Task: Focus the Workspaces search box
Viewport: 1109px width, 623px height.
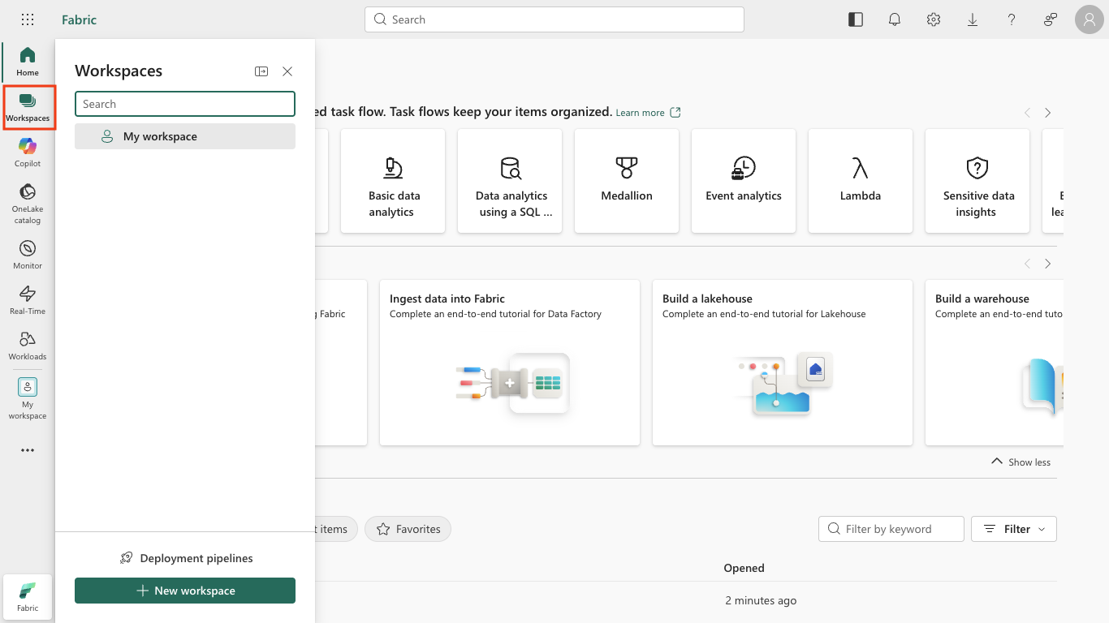Action: coord(185,104)
